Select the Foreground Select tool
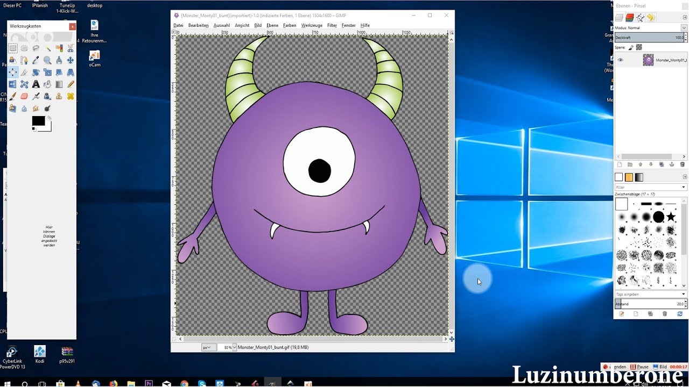The image size is (689, 387). point(12,60)
